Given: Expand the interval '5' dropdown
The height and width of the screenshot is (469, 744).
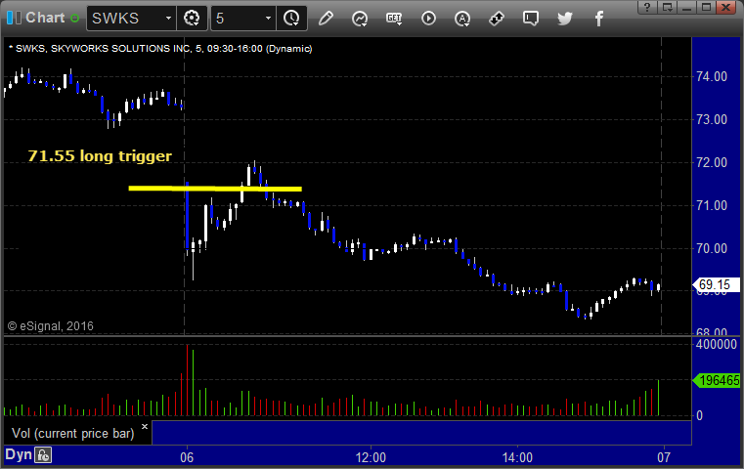Looking at the screenshot, I should click(x=268, y=19).
